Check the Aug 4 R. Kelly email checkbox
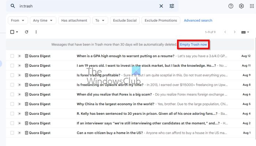 point(12,114)
